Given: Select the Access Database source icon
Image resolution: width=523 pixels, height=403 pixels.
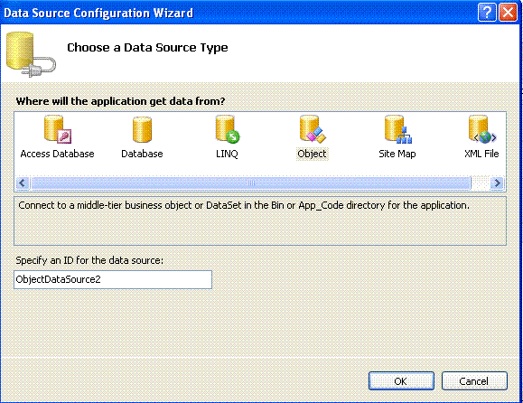Looking at the screenshot, I should (x=58, y=129).
